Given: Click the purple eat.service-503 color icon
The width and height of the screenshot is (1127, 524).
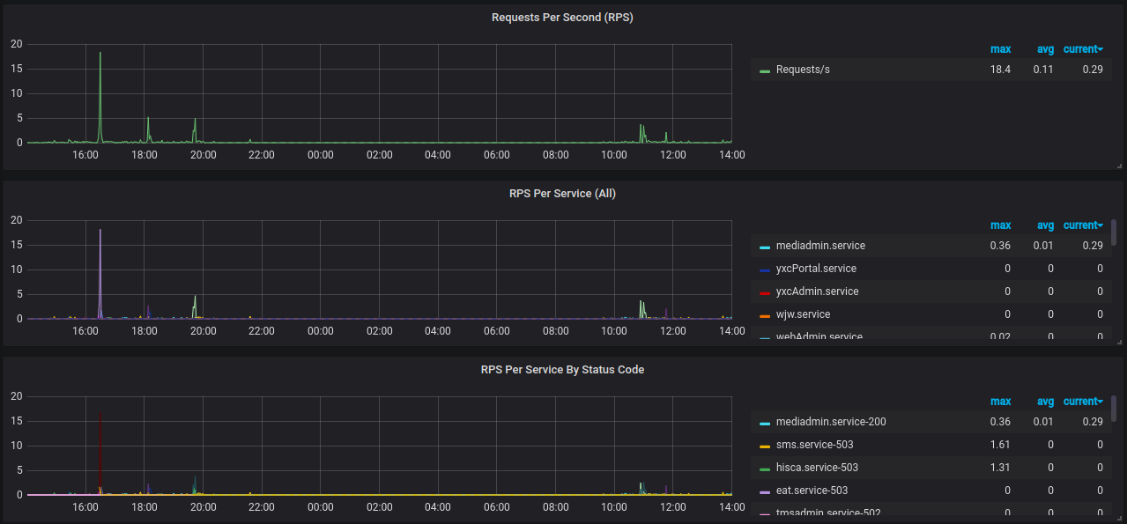Looking at the screenshot, I should tap(765, 491).
